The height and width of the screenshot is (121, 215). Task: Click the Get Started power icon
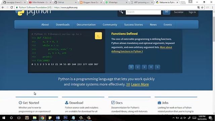[x=20, y=103]
